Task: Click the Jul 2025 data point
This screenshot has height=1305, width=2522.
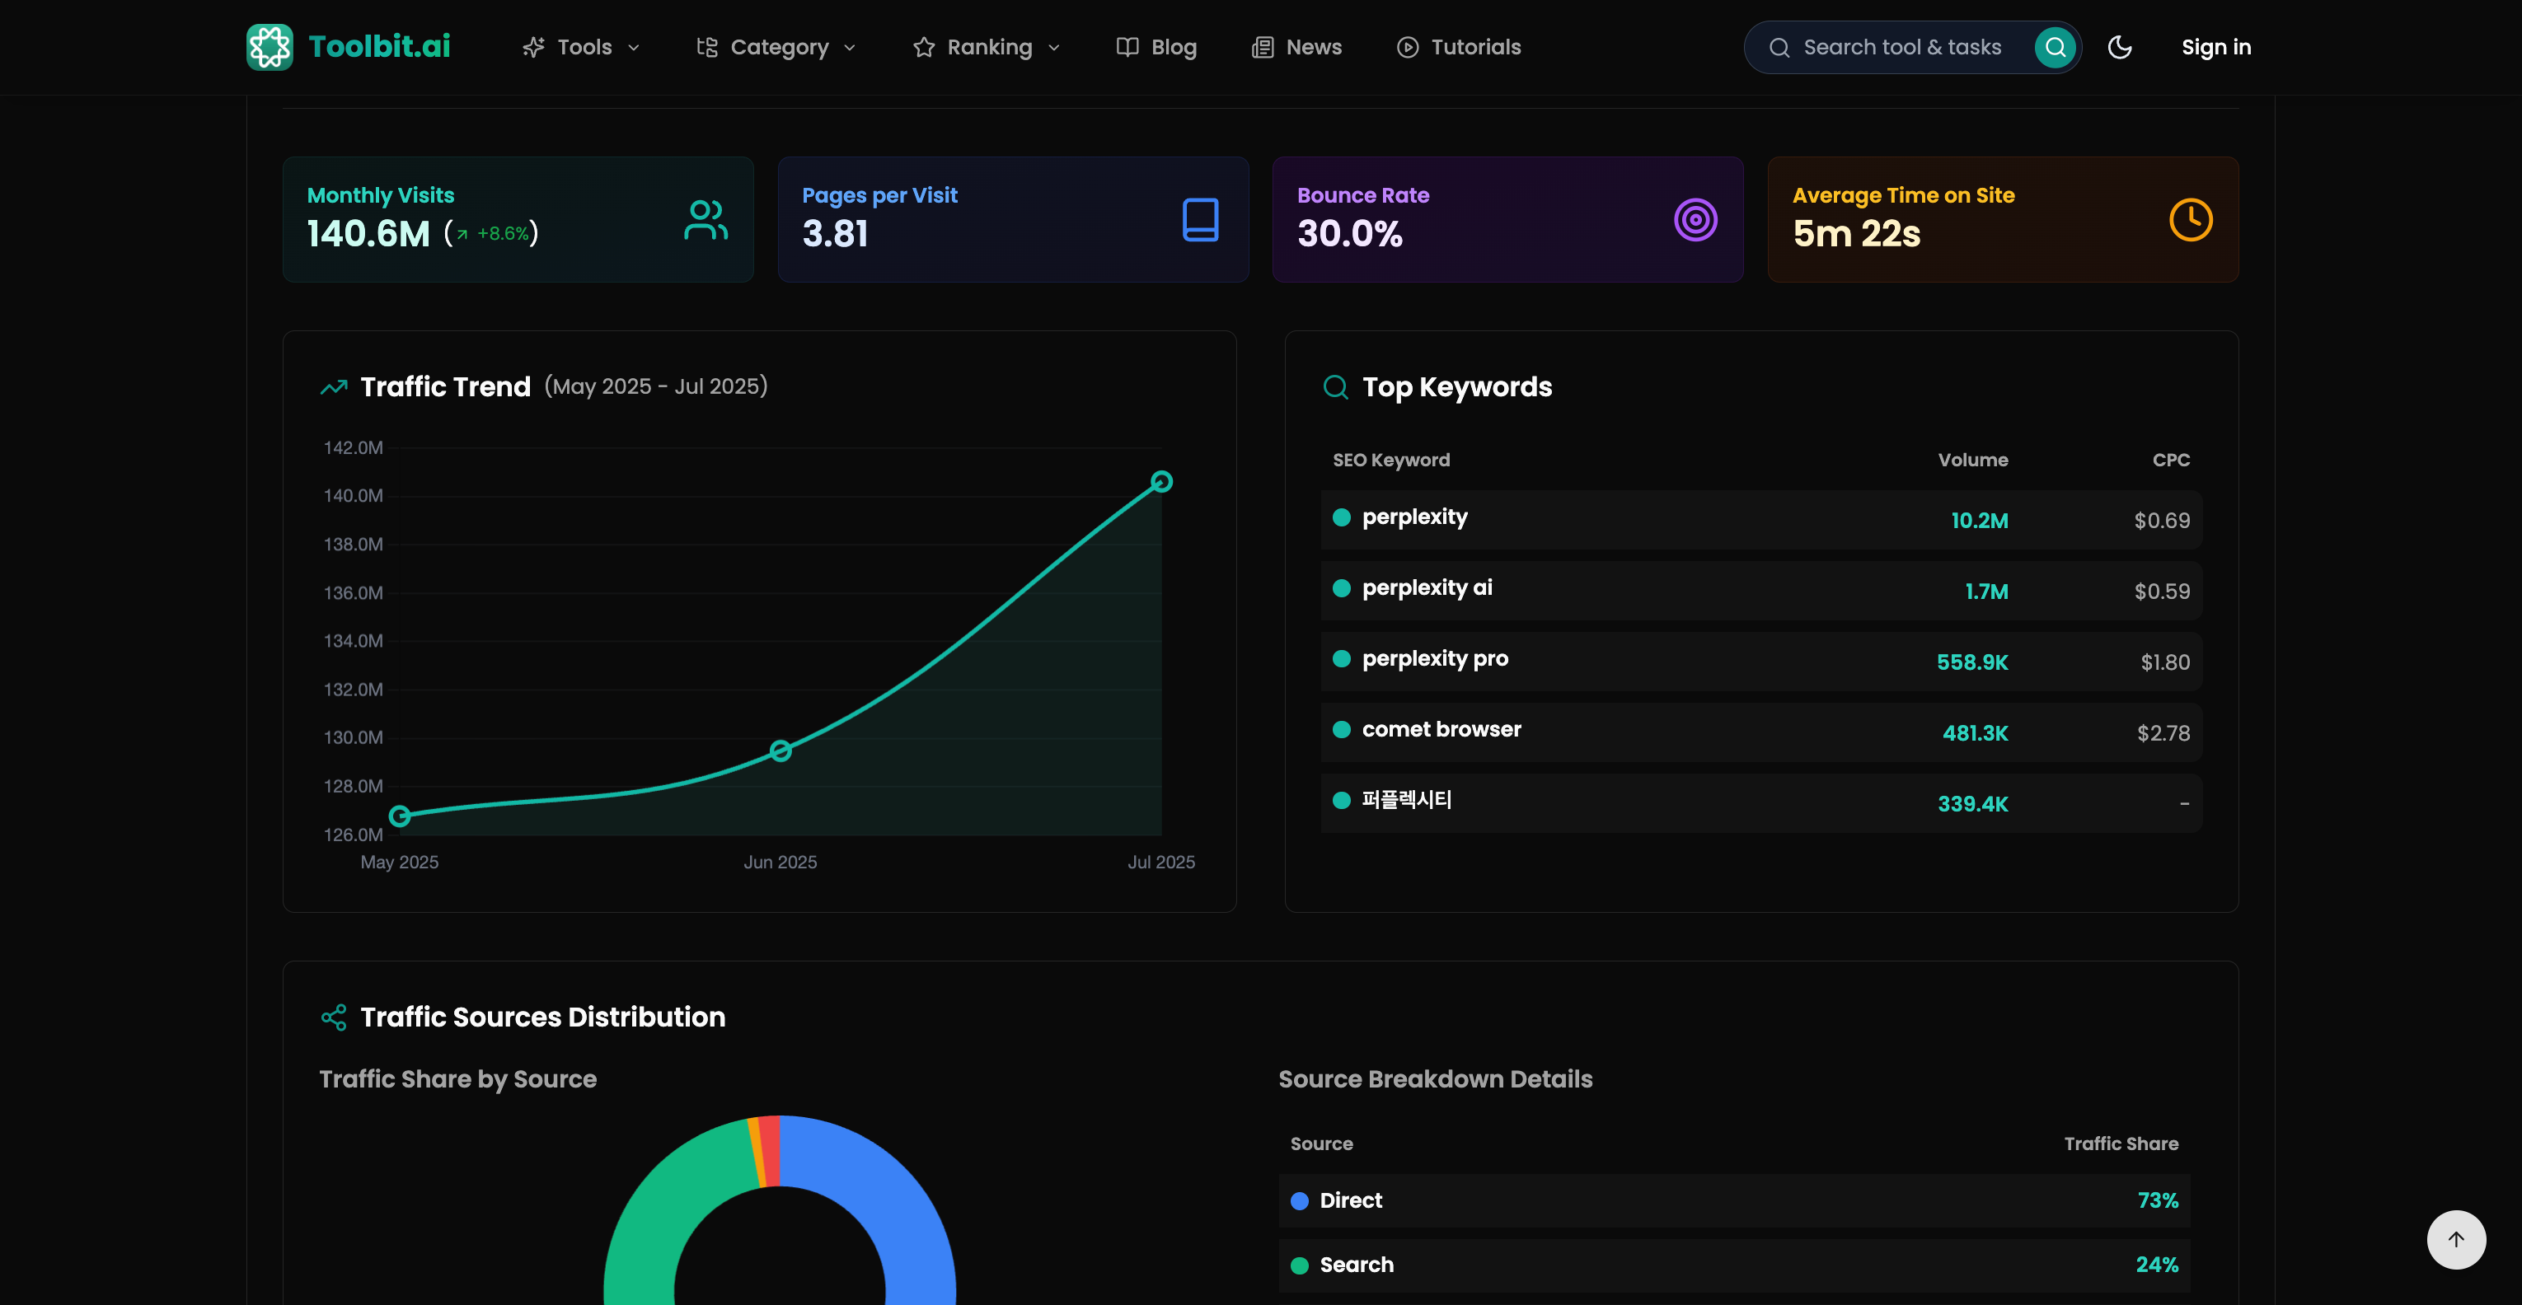Action: pos(1161,482)
